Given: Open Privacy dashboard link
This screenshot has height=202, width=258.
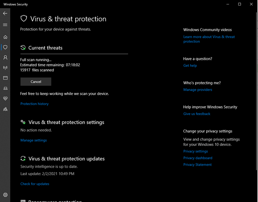Looking at the screenshot, I should (198, 158).
